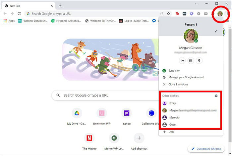Click Add shortcut tile
The width and height of the screenshot is (232, 156).
[139, 142]
